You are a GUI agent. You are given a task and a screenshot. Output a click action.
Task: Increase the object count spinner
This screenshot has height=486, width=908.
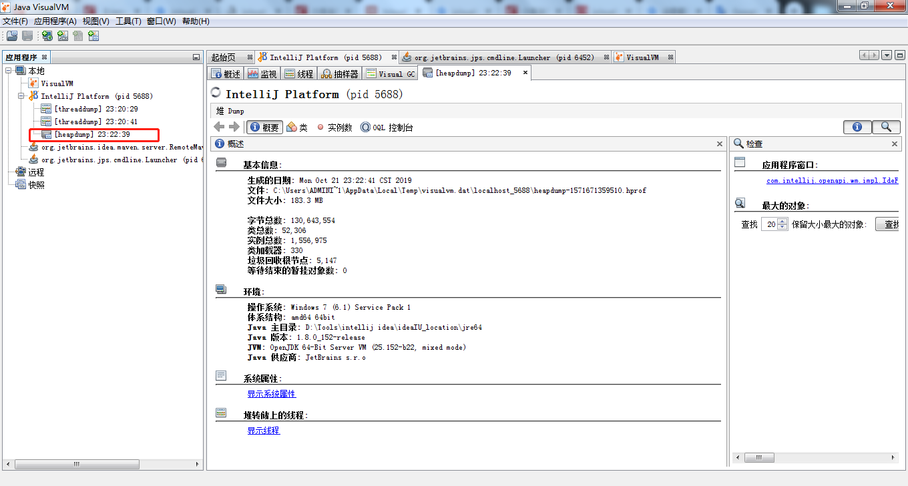(x=783, y=222)
